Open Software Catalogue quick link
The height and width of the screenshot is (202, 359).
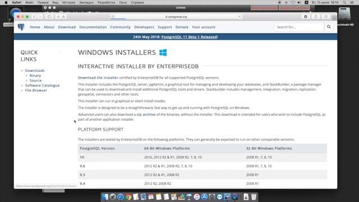[43, 85]
